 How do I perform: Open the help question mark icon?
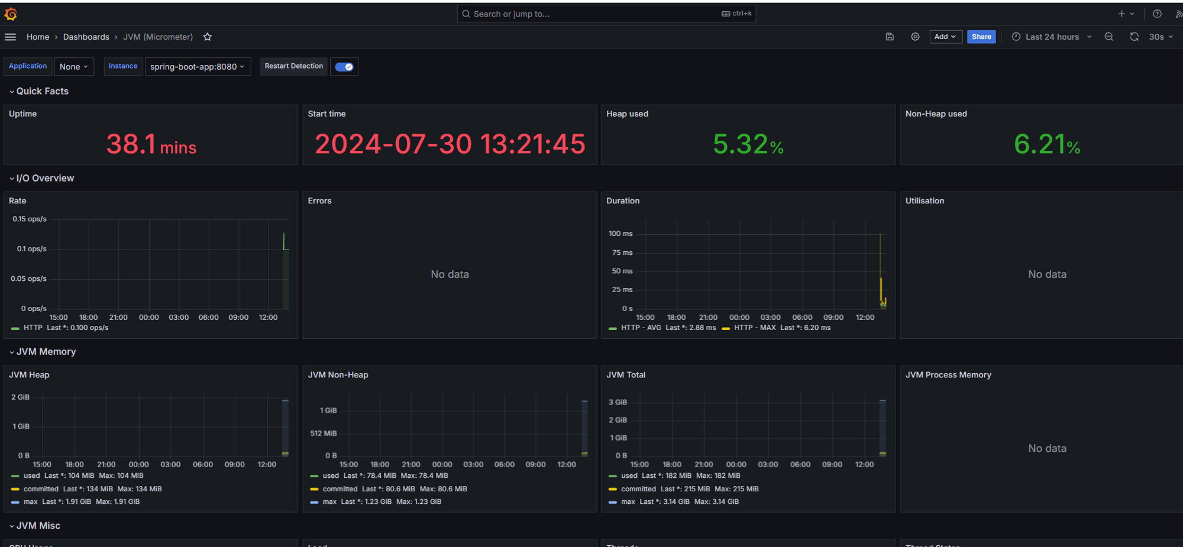click(1157, 14)
